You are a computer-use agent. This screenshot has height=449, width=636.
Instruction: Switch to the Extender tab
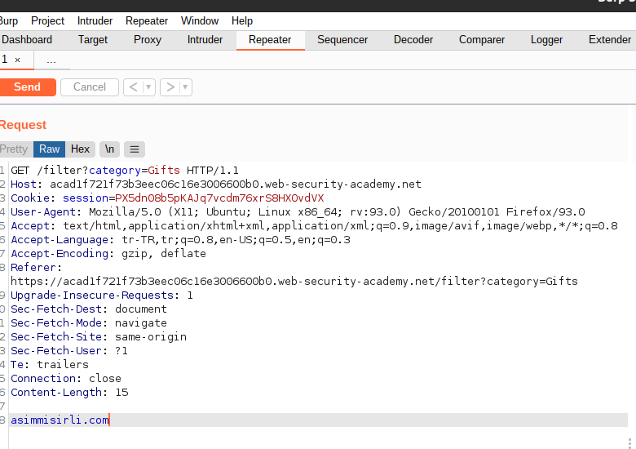point(610,40)
